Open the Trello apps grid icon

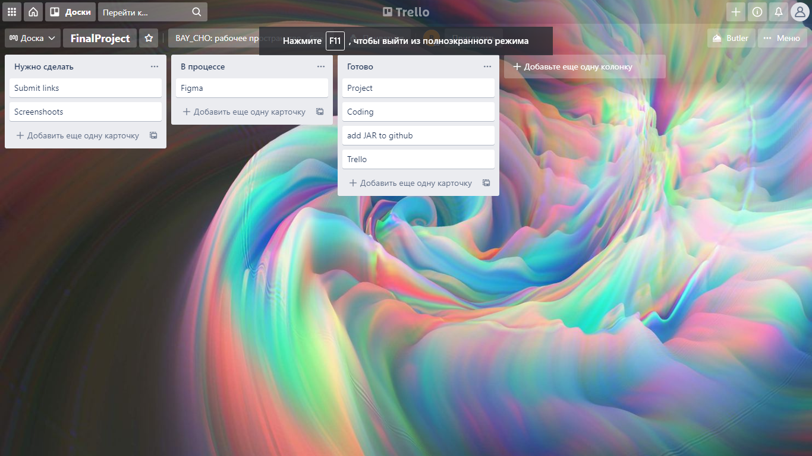(x=12, y=11)
